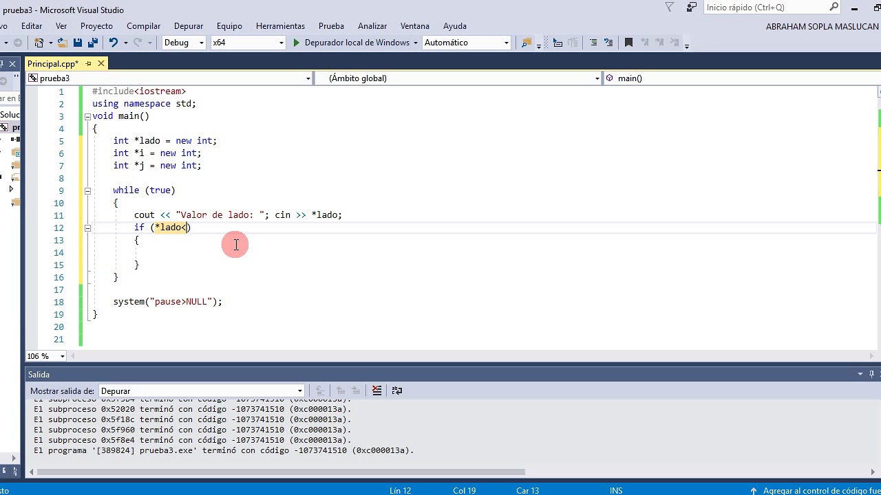Click the notifications filter flag icon
This screenshot has height=495, width=881.
coord(670,8)
